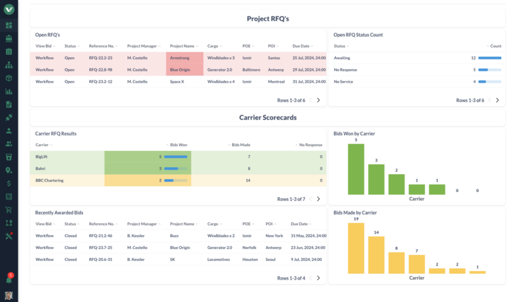Go to next page of Carrier RFQ Results
This screenshot has height=302, width=510.
318,199
